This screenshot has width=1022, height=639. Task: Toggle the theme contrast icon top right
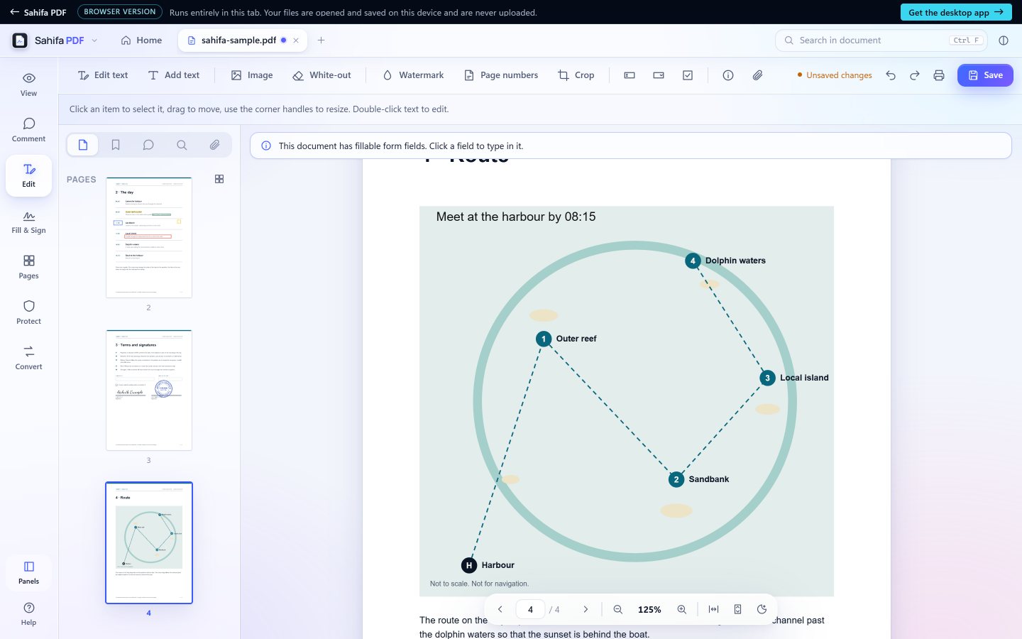[x=1004, y=40]
